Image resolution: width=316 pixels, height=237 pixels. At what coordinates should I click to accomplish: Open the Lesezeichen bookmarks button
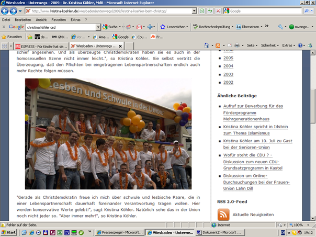[x=174, y=27]
